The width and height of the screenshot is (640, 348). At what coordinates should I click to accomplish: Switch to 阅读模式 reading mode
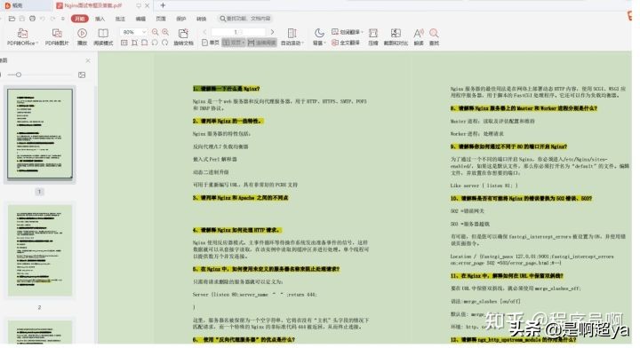tap(103, 36)
